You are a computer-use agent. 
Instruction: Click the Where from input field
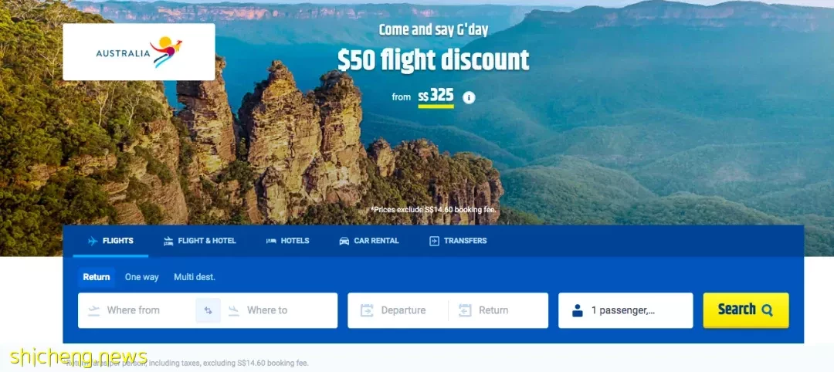coord(137,310)
